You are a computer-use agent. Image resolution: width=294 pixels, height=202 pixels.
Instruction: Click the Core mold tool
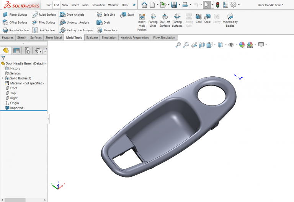point(199,18)
